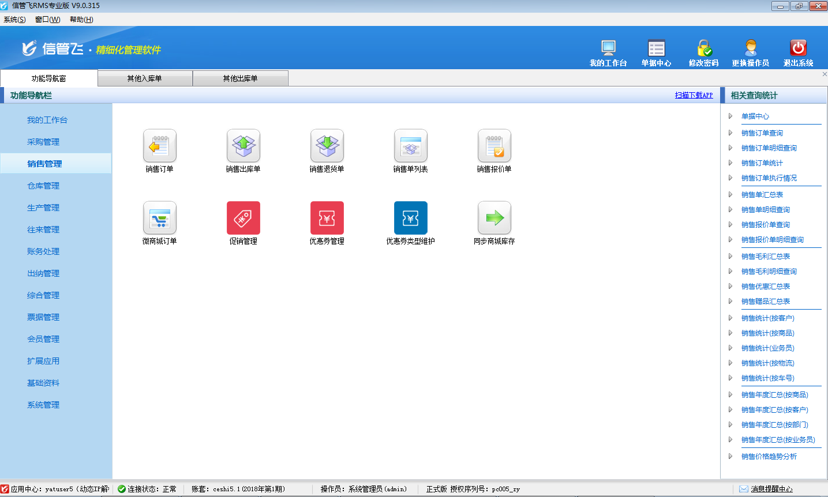Open the 微商城订单 shopping cart icon
The width and height of the screenshot is (828, 497).
160,218
